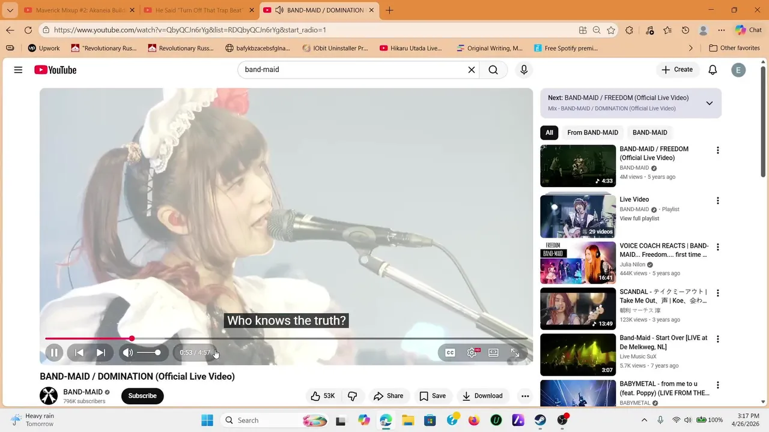Switch the player to theater mode
The image size is (769, 432).
493,353
